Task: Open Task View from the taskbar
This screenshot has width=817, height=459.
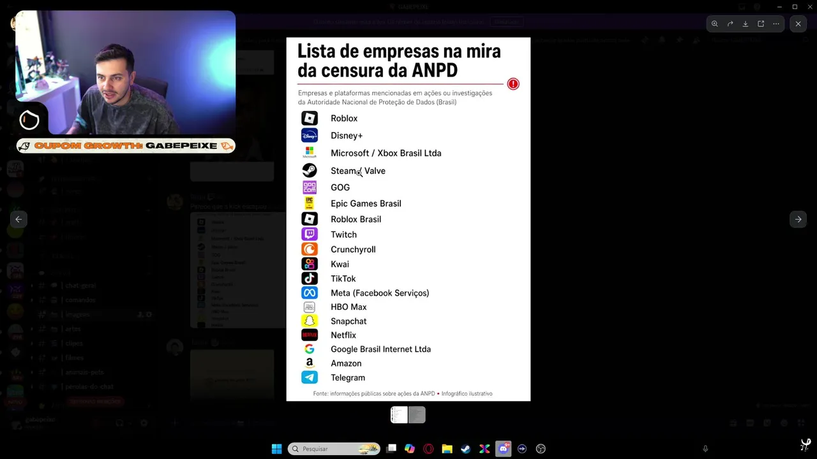Action: click(x=391, y=449)
